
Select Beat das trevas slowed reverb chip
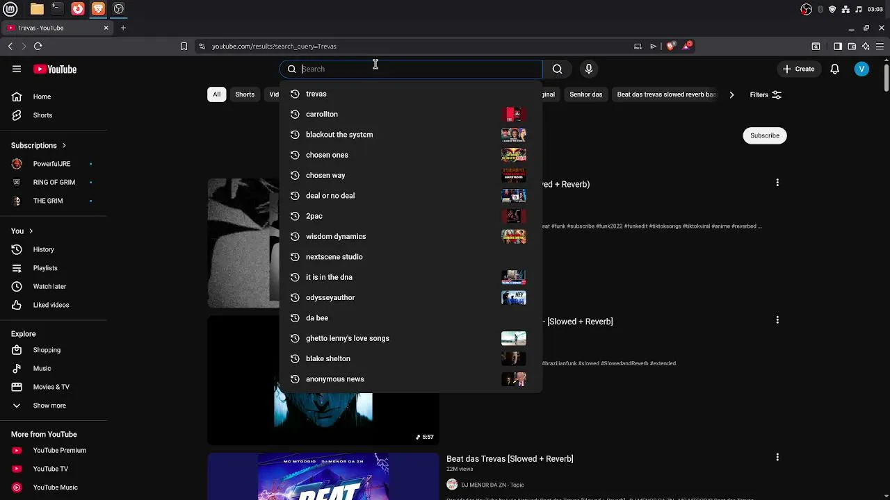pyautogui.click(x=666, y=94)
